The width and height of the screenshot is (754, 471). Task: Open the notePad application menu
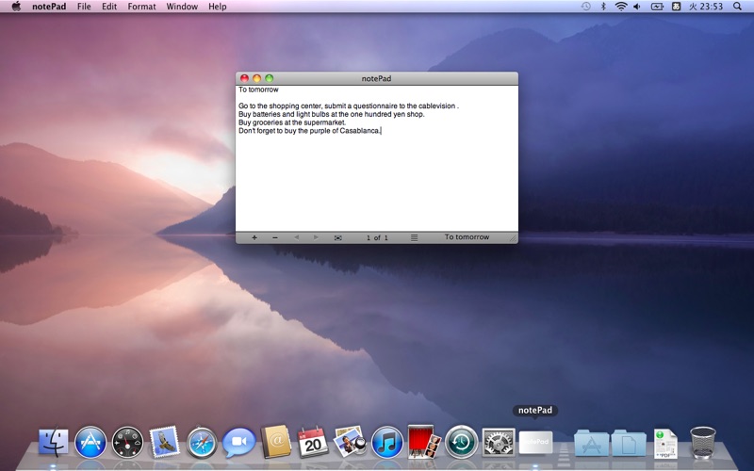(x=49, y=7)
